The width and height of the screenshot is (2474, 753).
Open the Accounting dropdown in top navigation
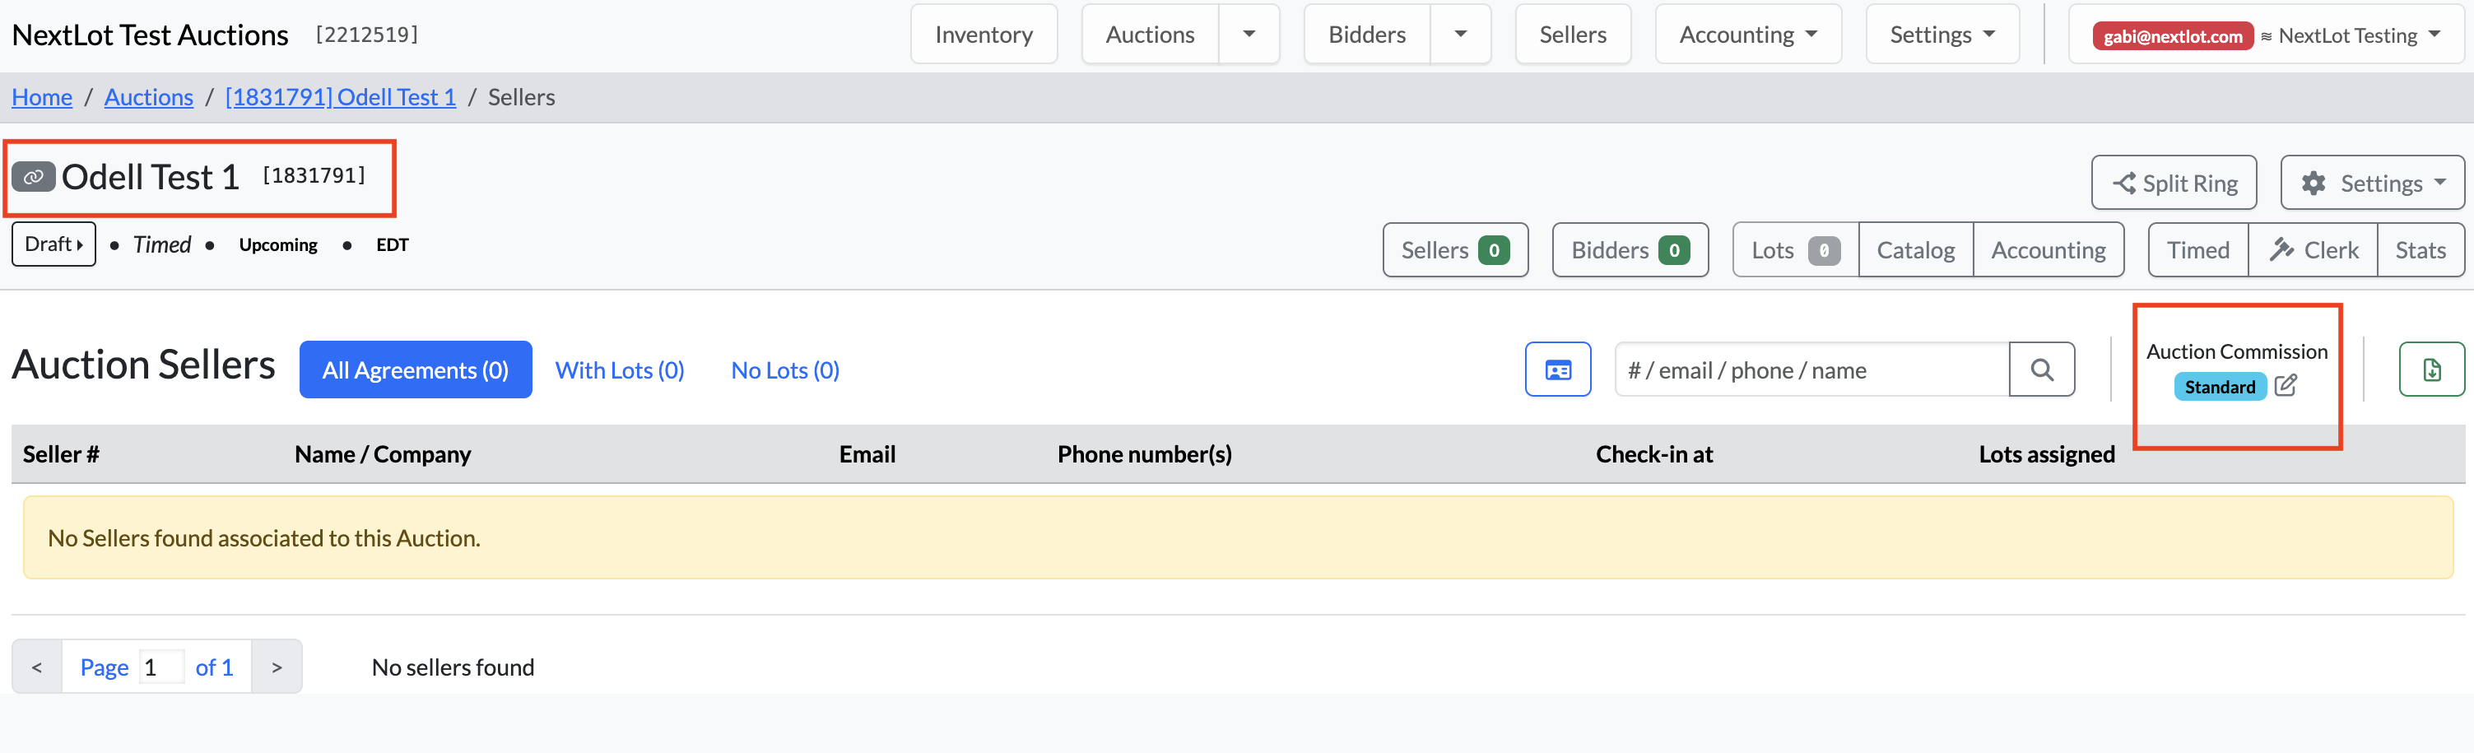[x=1748, y=35]
